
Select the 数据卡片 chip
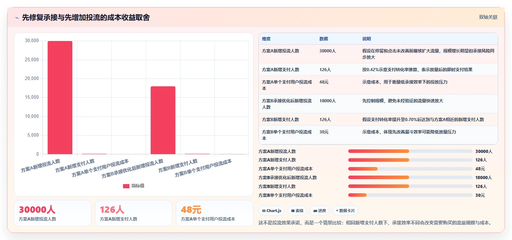point(345,211)
